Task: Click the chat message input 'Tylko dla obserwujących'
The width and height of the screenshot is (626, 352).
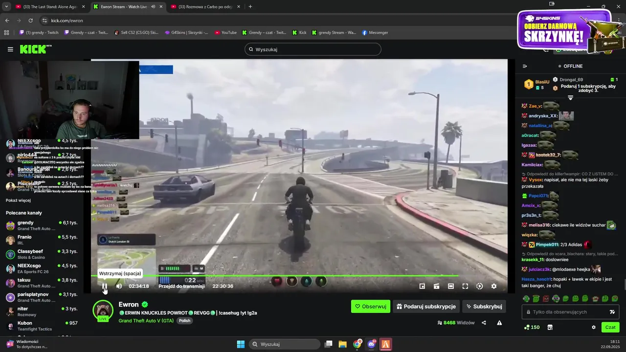Action: [570, 312]
